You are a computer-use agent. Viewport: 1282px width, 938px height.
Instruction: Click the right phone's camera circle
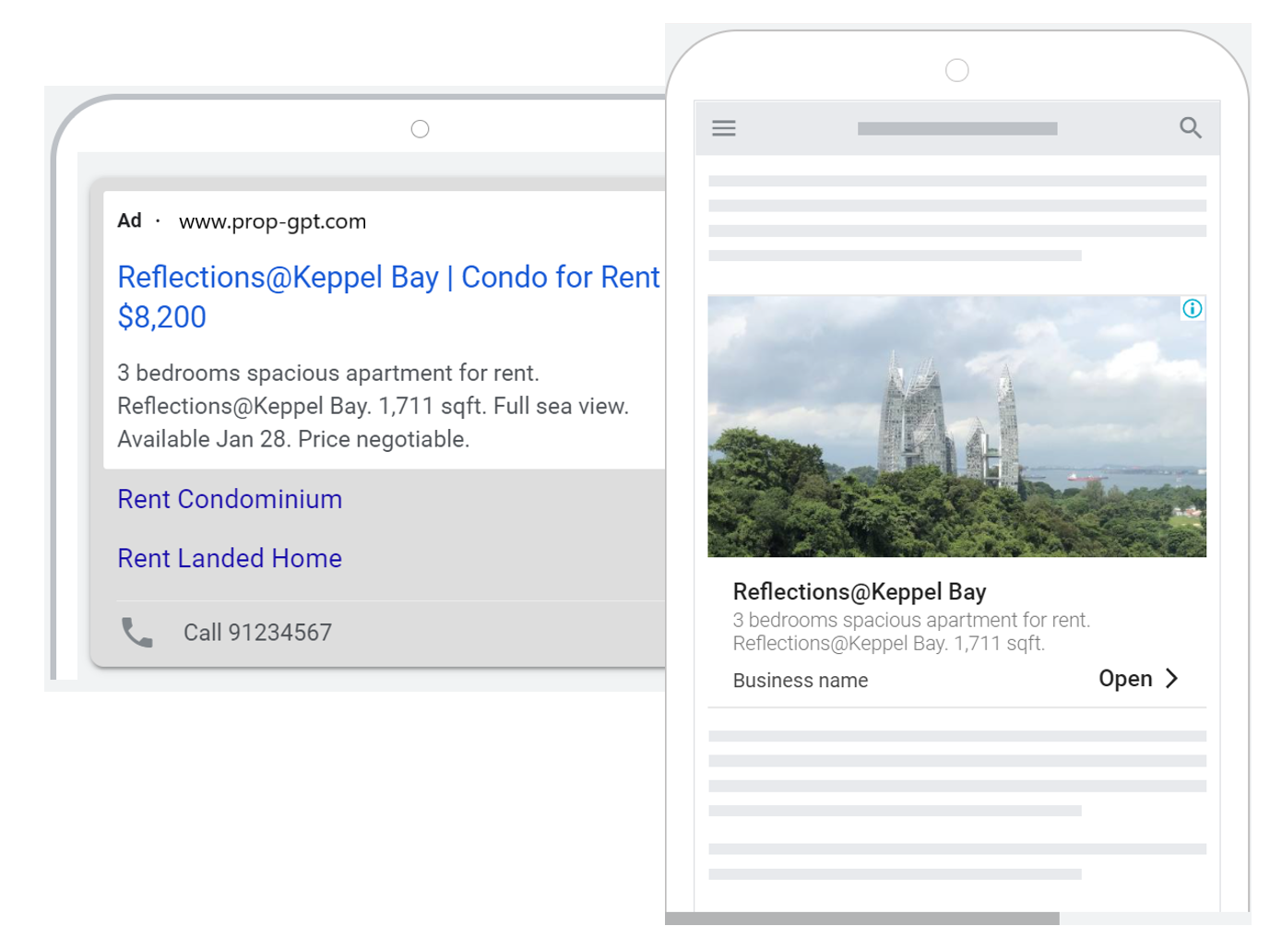click(956, 70)
